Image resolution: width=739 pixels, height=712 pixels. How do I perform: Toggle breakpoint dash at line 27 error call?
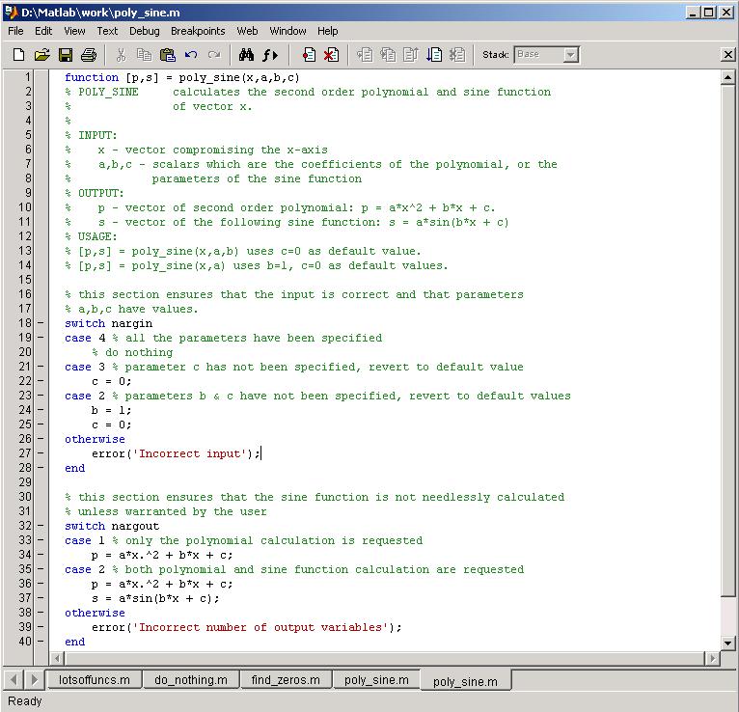tap(41, 453)
